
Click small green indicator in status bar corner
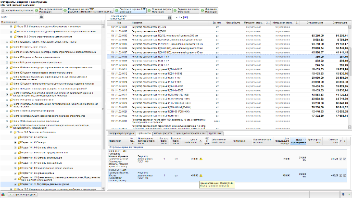[349, 195]
